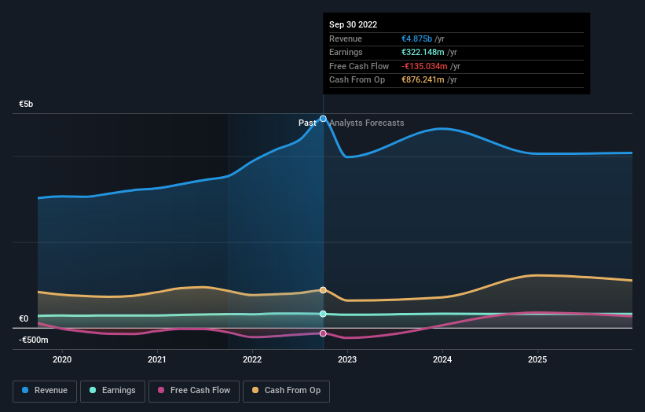This screenshot has height=412, width=645.
Task: Click the Free Cash Flow label in tooltip
Action: [x=359, y=66]
